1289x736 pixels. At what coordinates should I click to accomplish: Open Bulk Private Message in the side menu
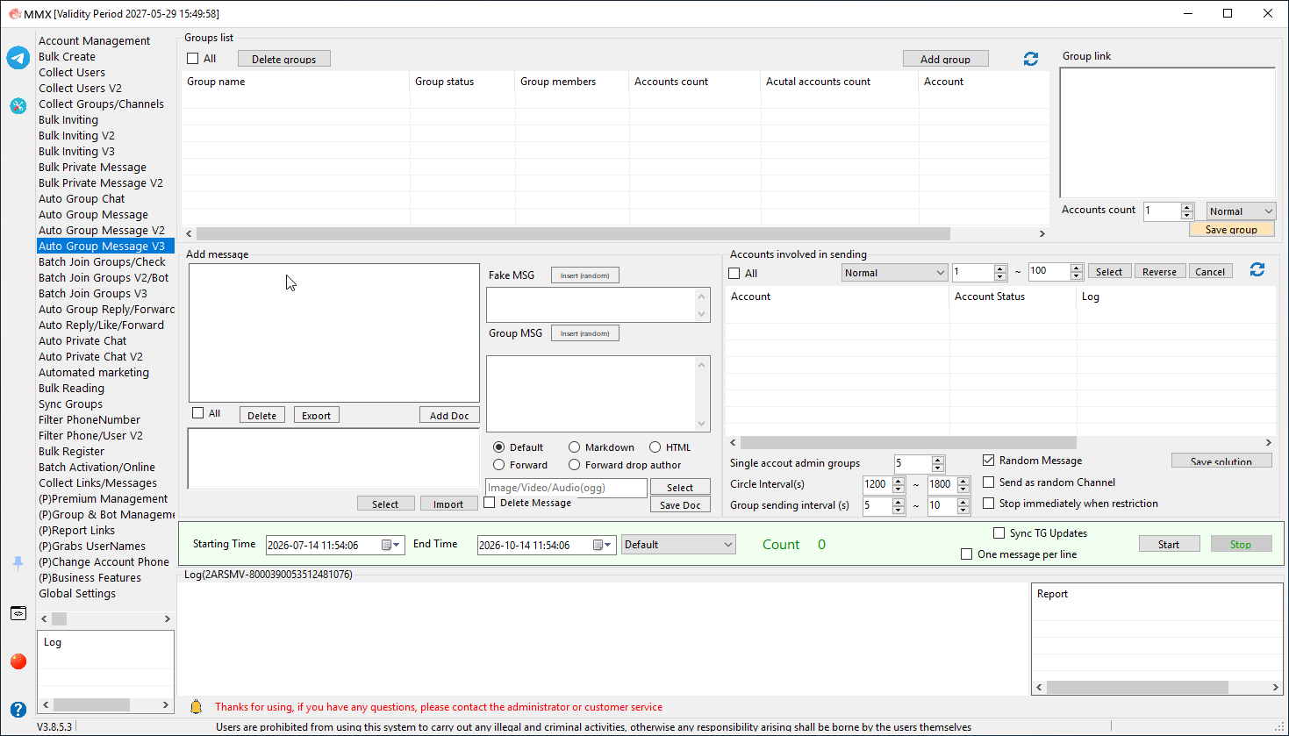(92, 168)
